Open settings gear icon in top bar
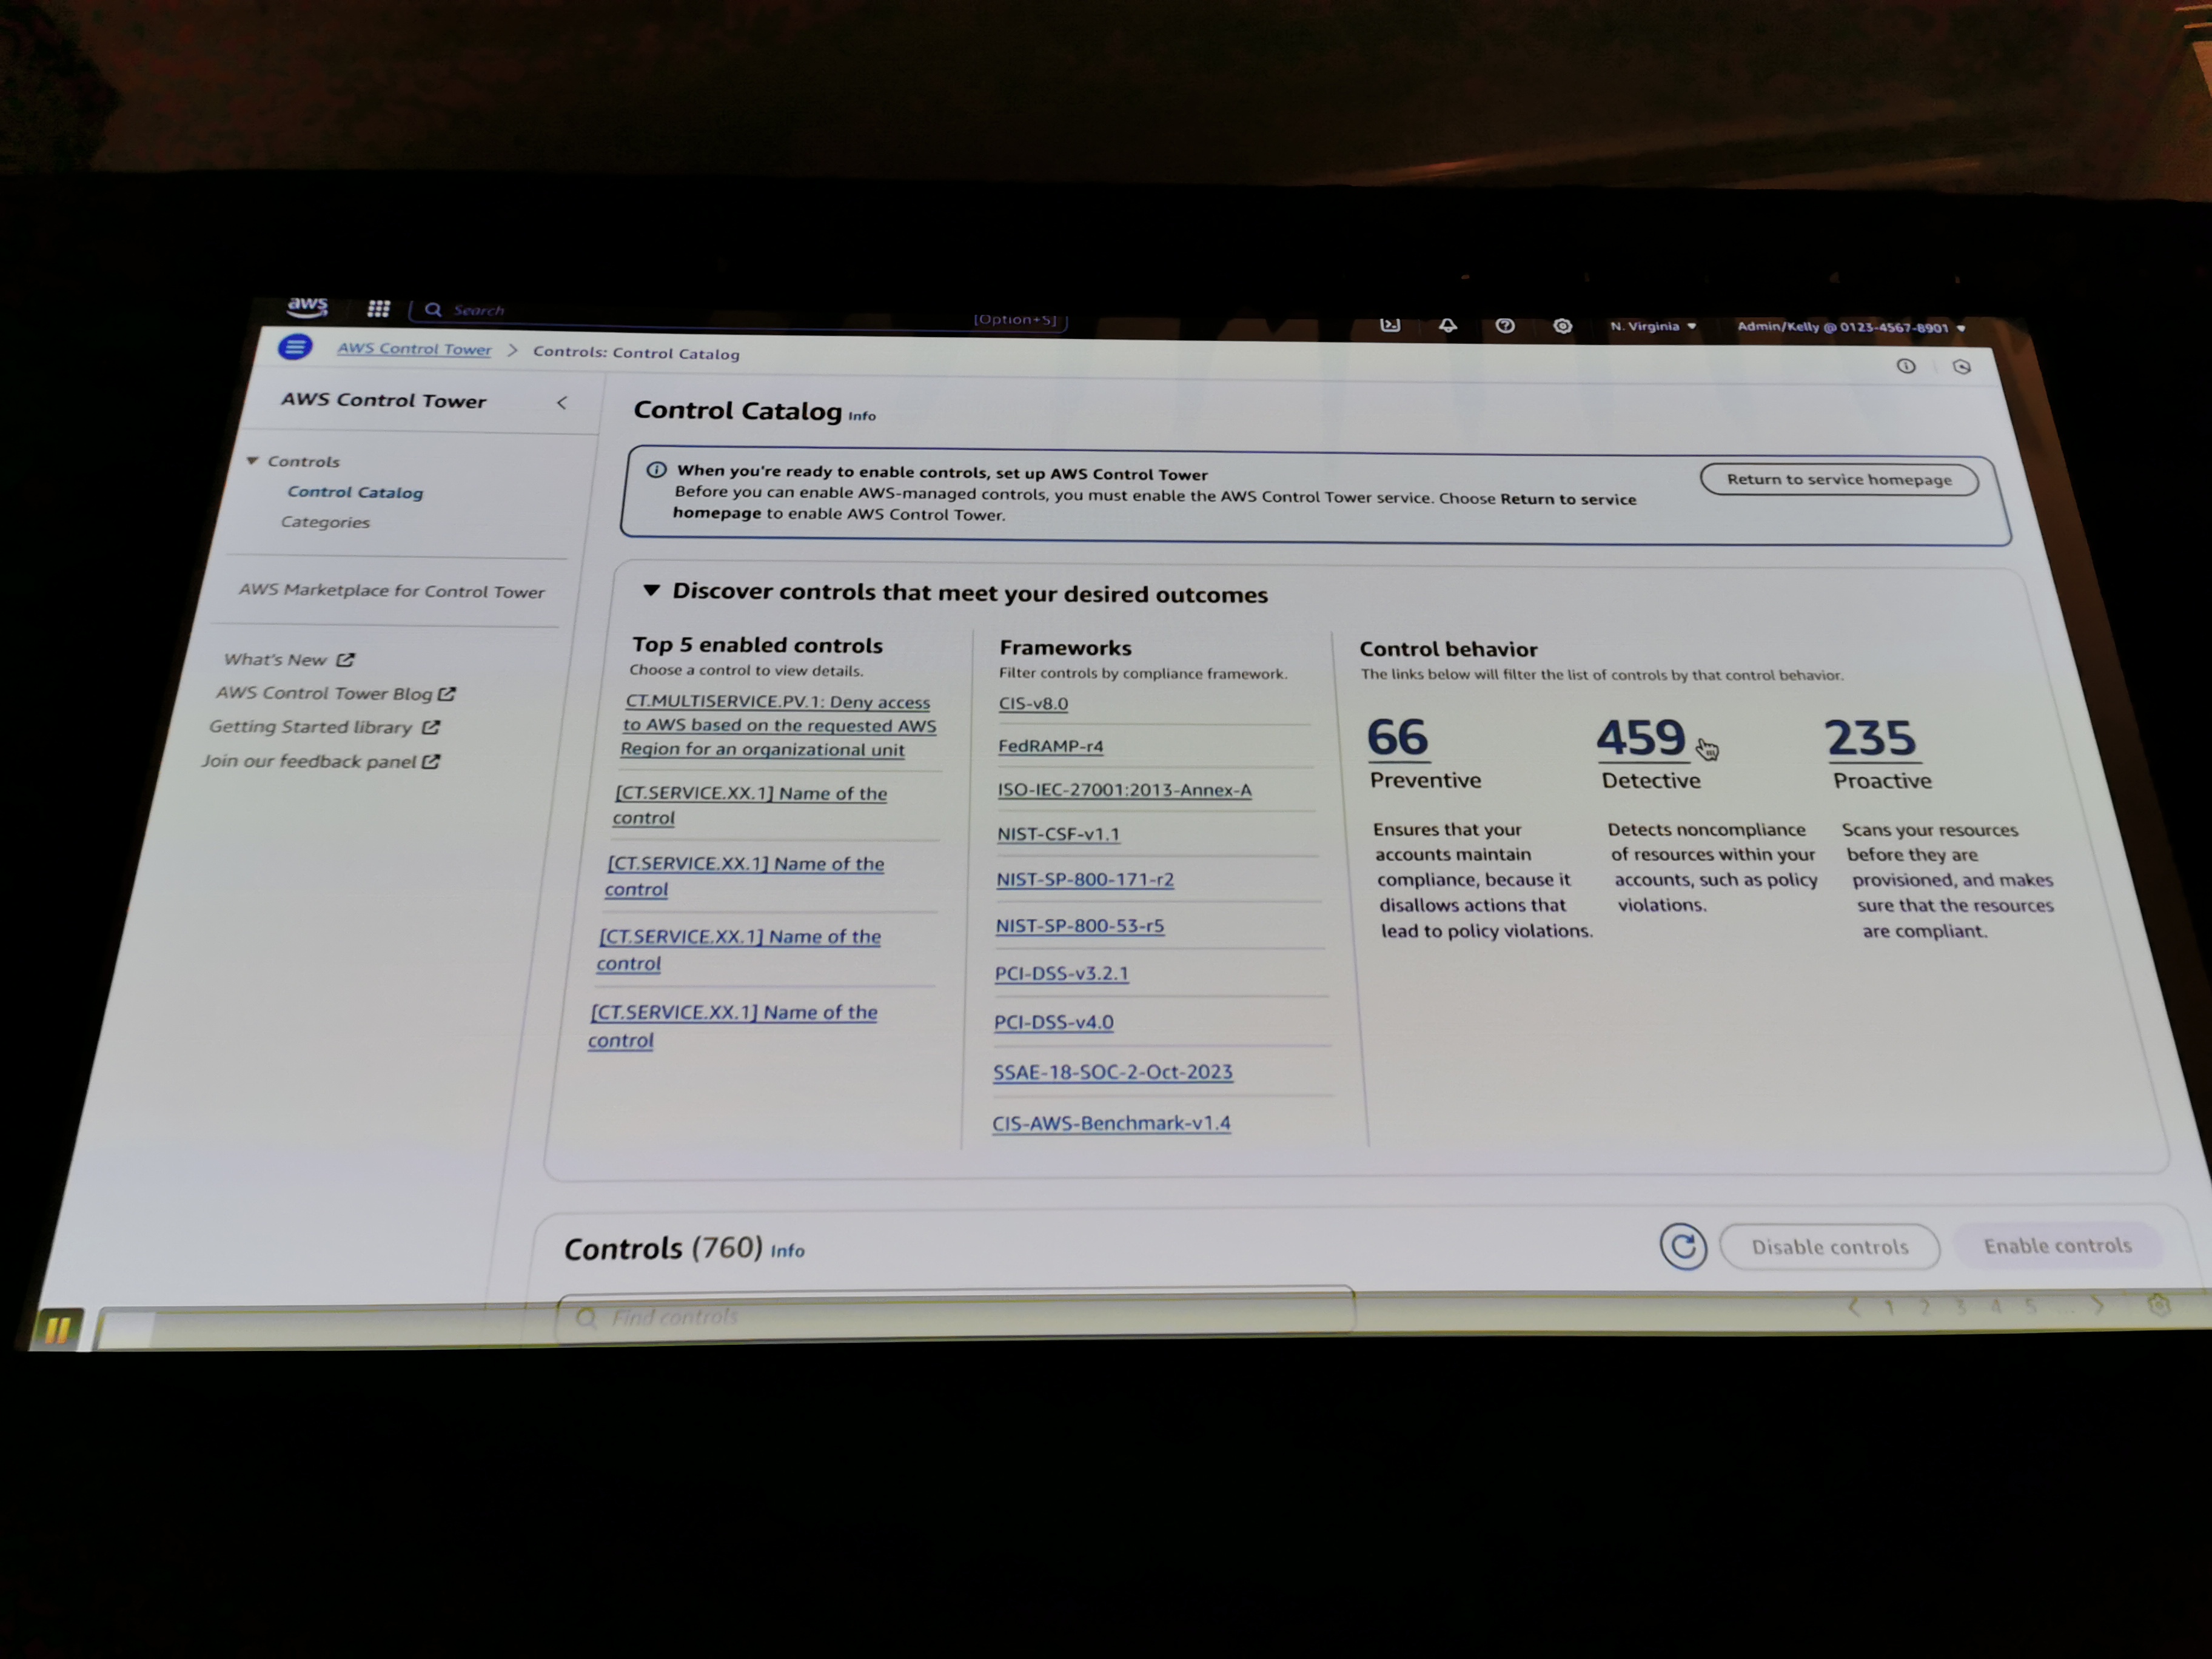The image size is (2212, 1659). 1562,326
